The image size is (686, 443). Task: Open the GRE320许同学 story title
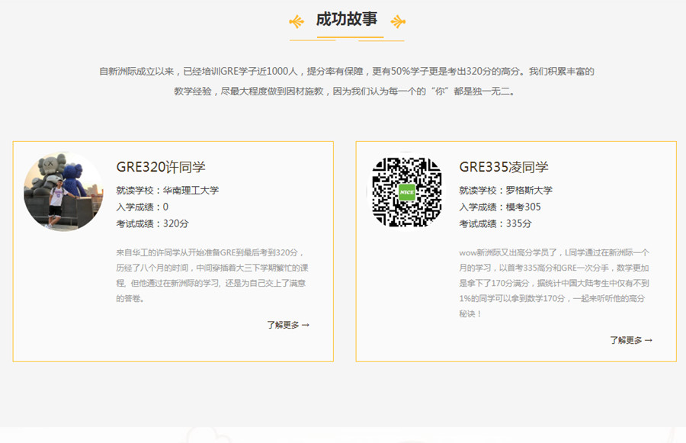(161, 167)
